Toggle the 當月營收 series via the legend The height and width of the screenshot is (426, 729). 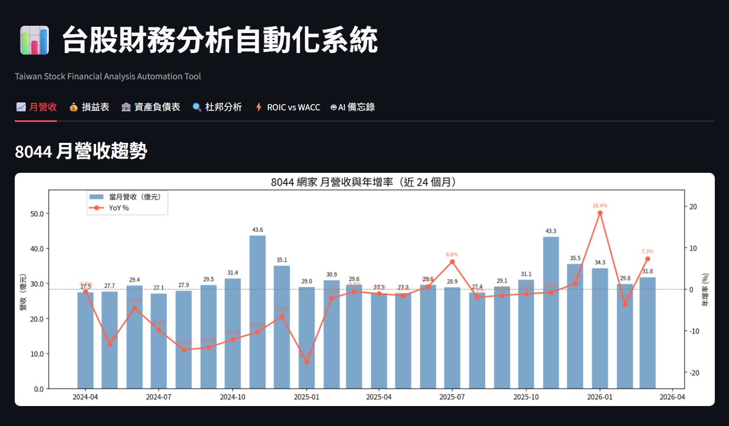pyautogui.click(x=126, y=196)
